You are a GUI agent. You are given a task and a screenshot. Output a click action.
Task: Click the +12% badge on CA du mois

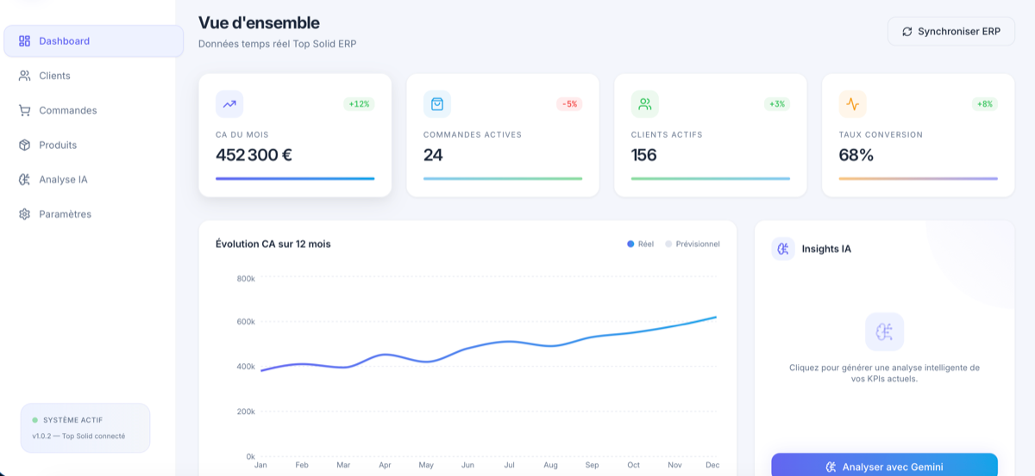click(x=359, y=104)
